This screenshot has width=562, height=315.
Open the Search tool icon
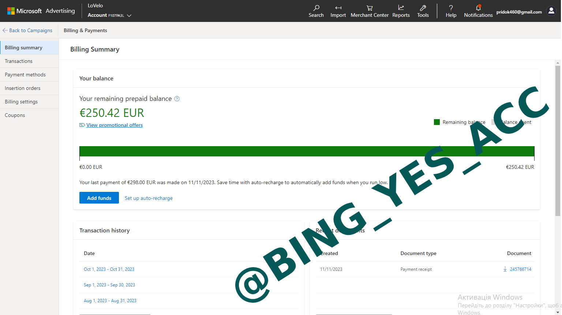[316, 8]
